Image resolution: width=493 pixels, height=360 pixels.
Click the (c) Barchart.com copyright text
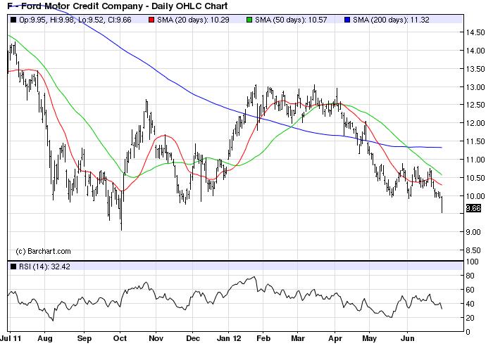pyautogui.click(x=44, y=250)
